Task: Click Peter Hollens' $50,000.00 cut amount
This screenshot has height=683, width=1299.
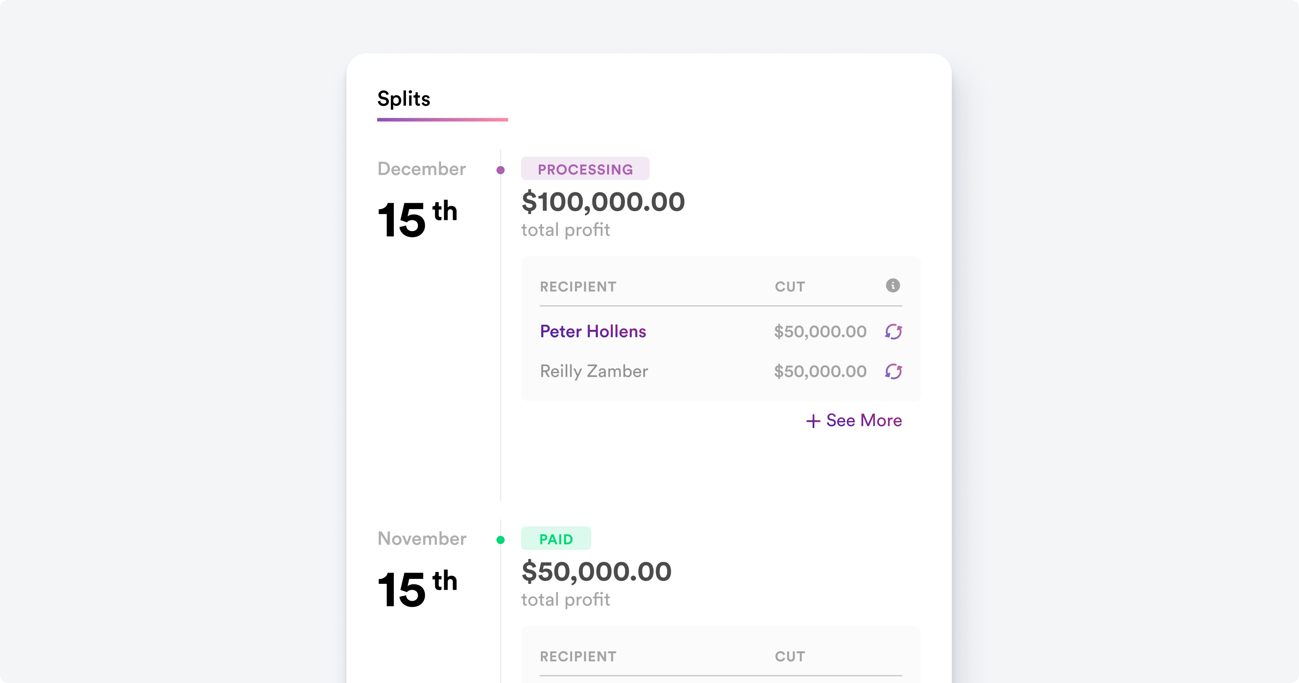Action: (x=820, y=332)
